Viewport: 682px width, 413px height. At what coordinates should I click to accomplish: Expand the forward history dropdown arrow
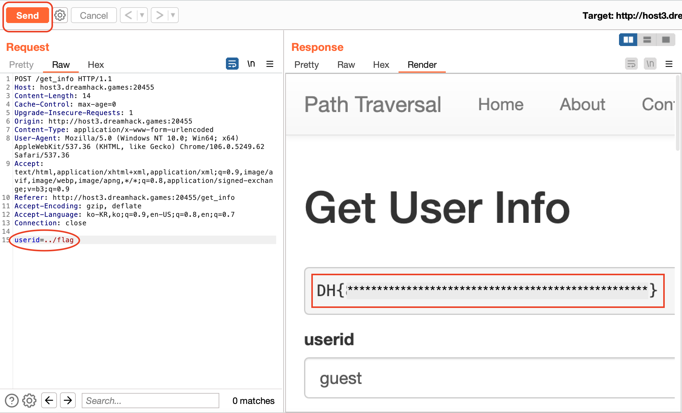173,15
